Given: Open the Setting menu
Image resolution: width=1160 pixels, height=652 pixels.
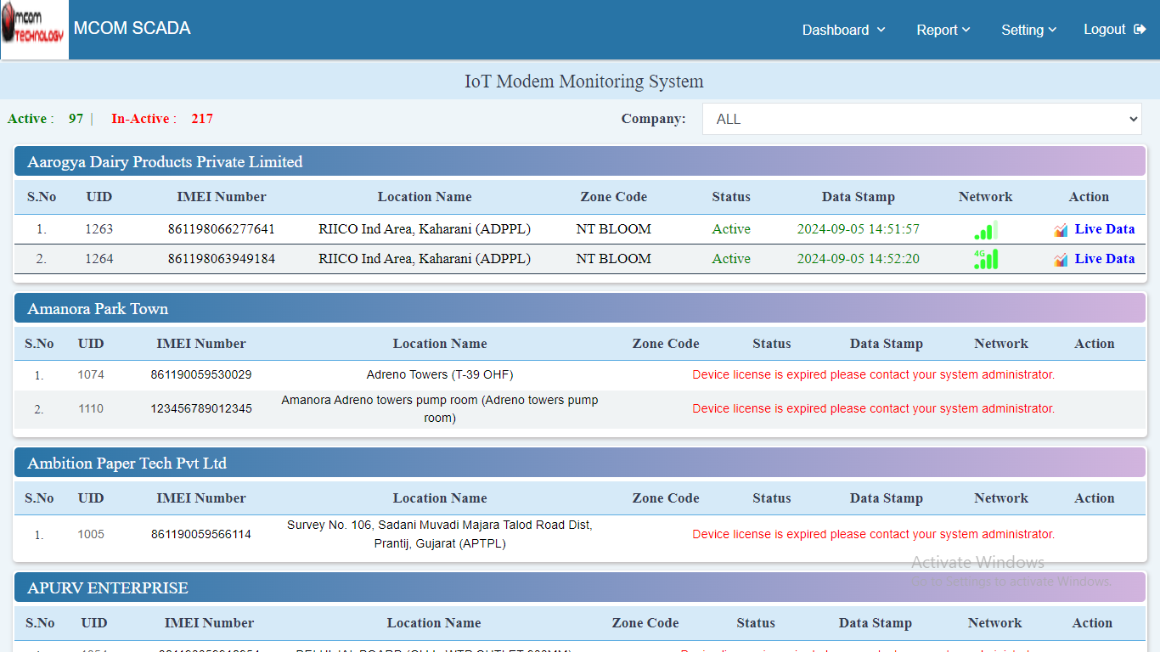Looking at the screenshot, I should point(1028,30).
